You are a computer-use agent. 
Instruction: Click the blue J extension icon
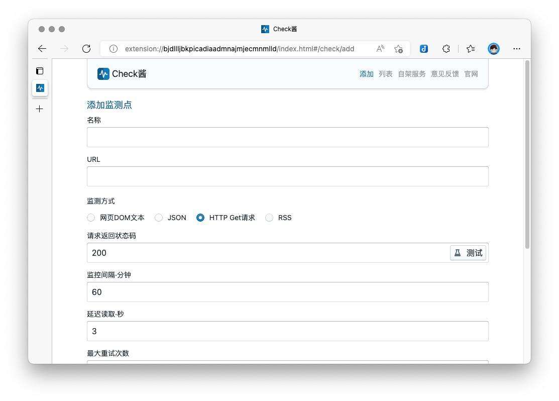(424, 48)
